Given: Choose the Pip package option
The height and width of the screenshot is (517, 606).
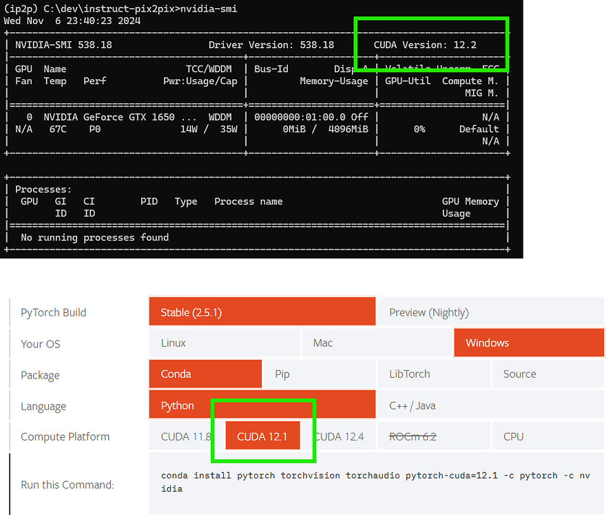Looking at the screenshot, I should (320, 374).
